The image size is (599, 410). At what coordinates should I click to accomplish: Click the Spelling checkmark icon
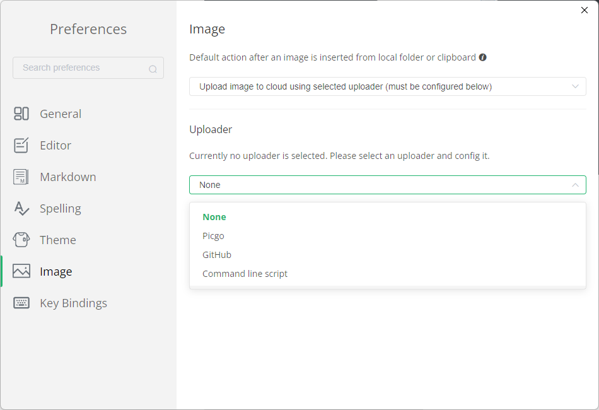pyautogui.click(x=21, y=208)
